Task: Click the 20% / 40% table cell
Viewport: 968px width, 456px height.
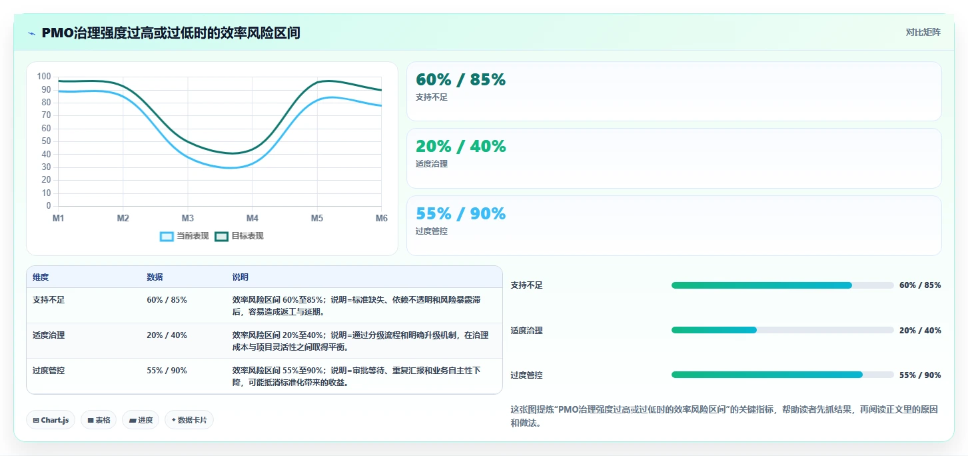Action: click(167, 335)
